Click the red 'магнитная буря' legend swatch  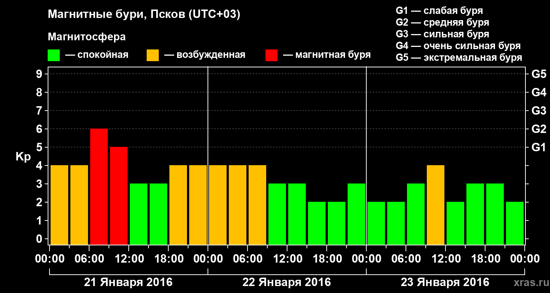click(271, 55)
